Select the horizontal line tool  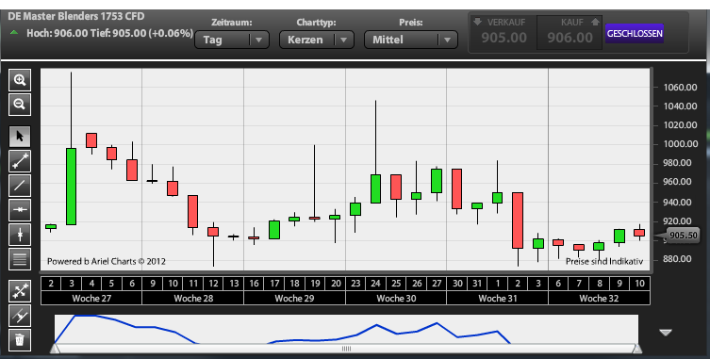click(x=20, y=210)
